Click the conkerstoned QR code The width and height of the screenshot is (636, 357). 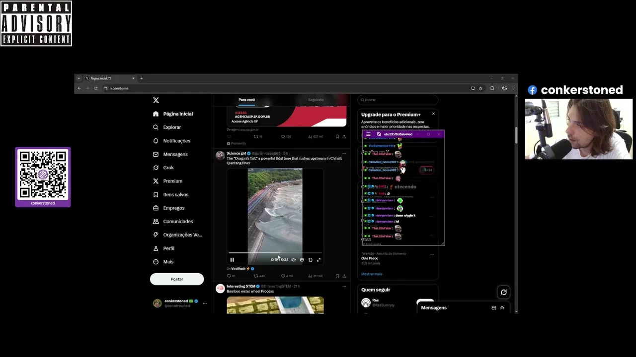pos(43,175)
